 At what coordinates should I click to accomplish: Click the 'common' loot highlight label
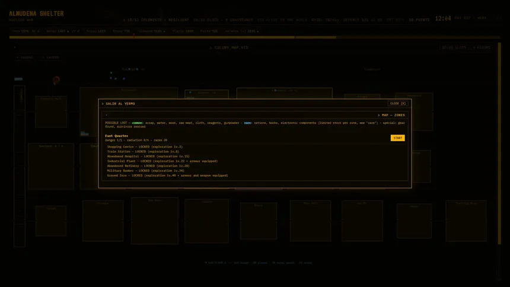(x=137, y=123)
